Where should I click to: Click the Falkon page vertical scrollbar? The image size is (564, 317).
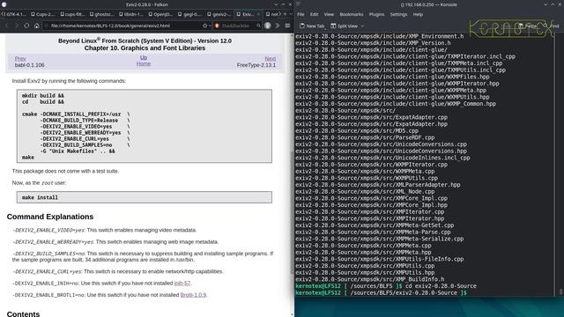(292, 212)
